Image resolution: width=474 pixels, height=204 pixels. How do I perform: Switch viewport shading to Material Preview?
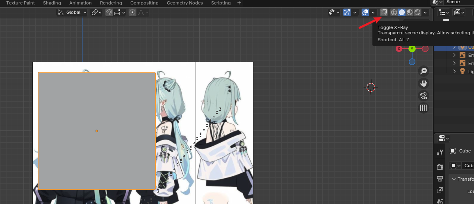point(410,12)
